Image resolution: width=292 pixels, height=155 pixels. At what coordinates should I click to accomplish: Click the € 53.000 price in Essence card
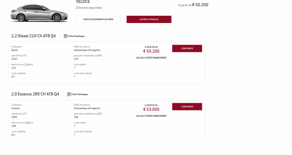click(151, 109)
